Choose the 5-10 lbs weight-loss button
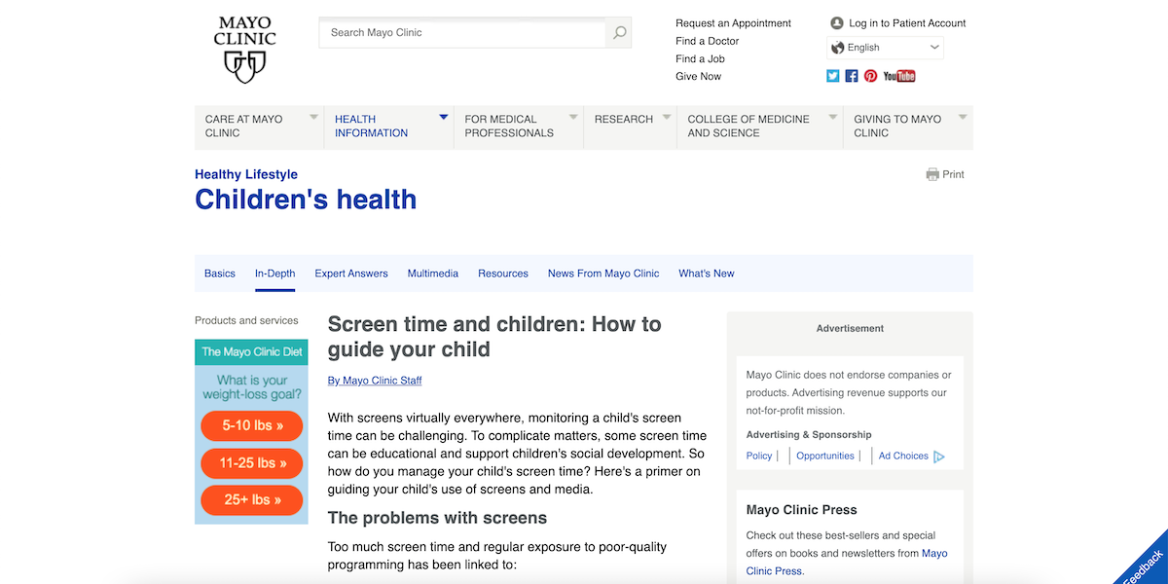 pyautogui.click(x=252, y=426)
